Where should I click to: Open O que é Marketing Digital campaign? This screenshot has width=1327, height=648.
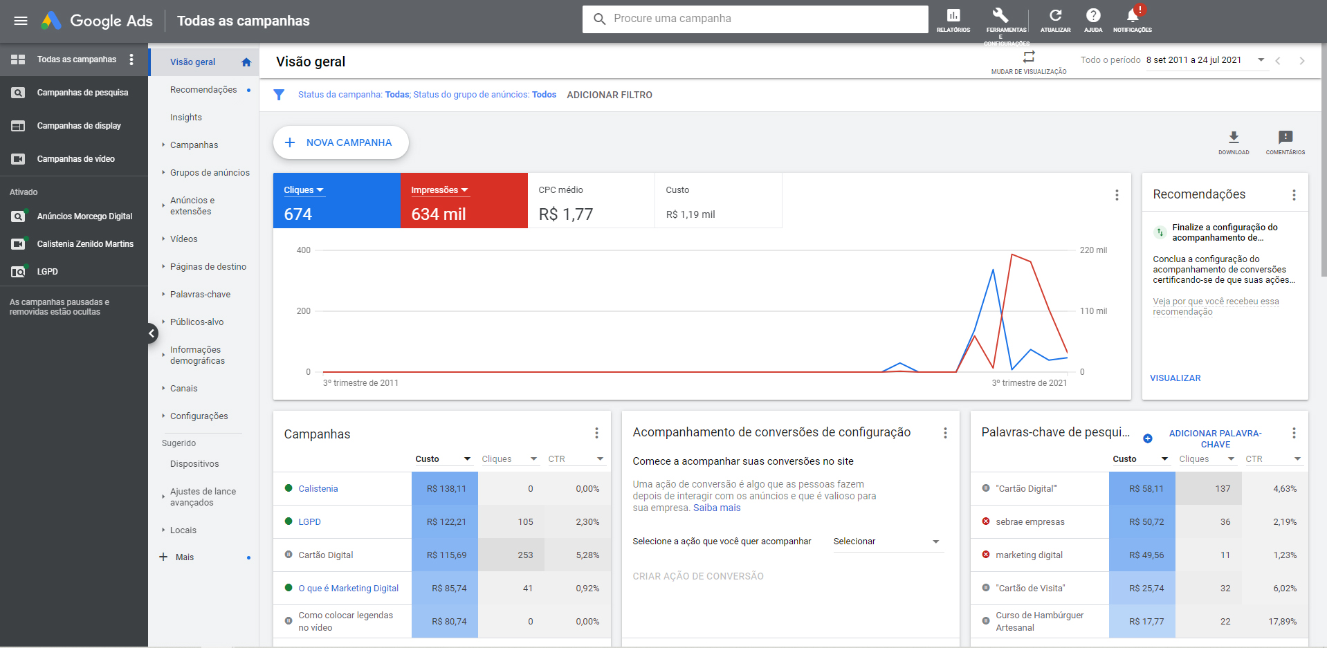[x=348, y=589]
